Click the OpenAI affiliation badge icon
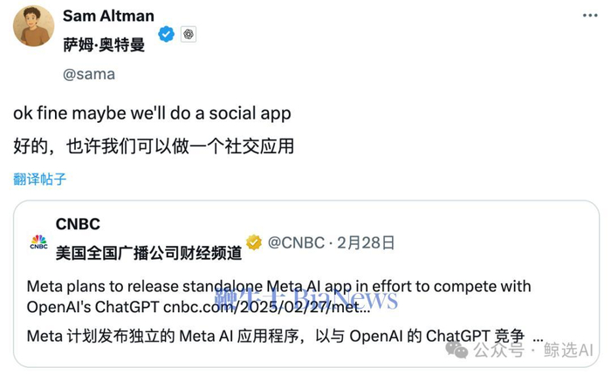 point(189,34)
